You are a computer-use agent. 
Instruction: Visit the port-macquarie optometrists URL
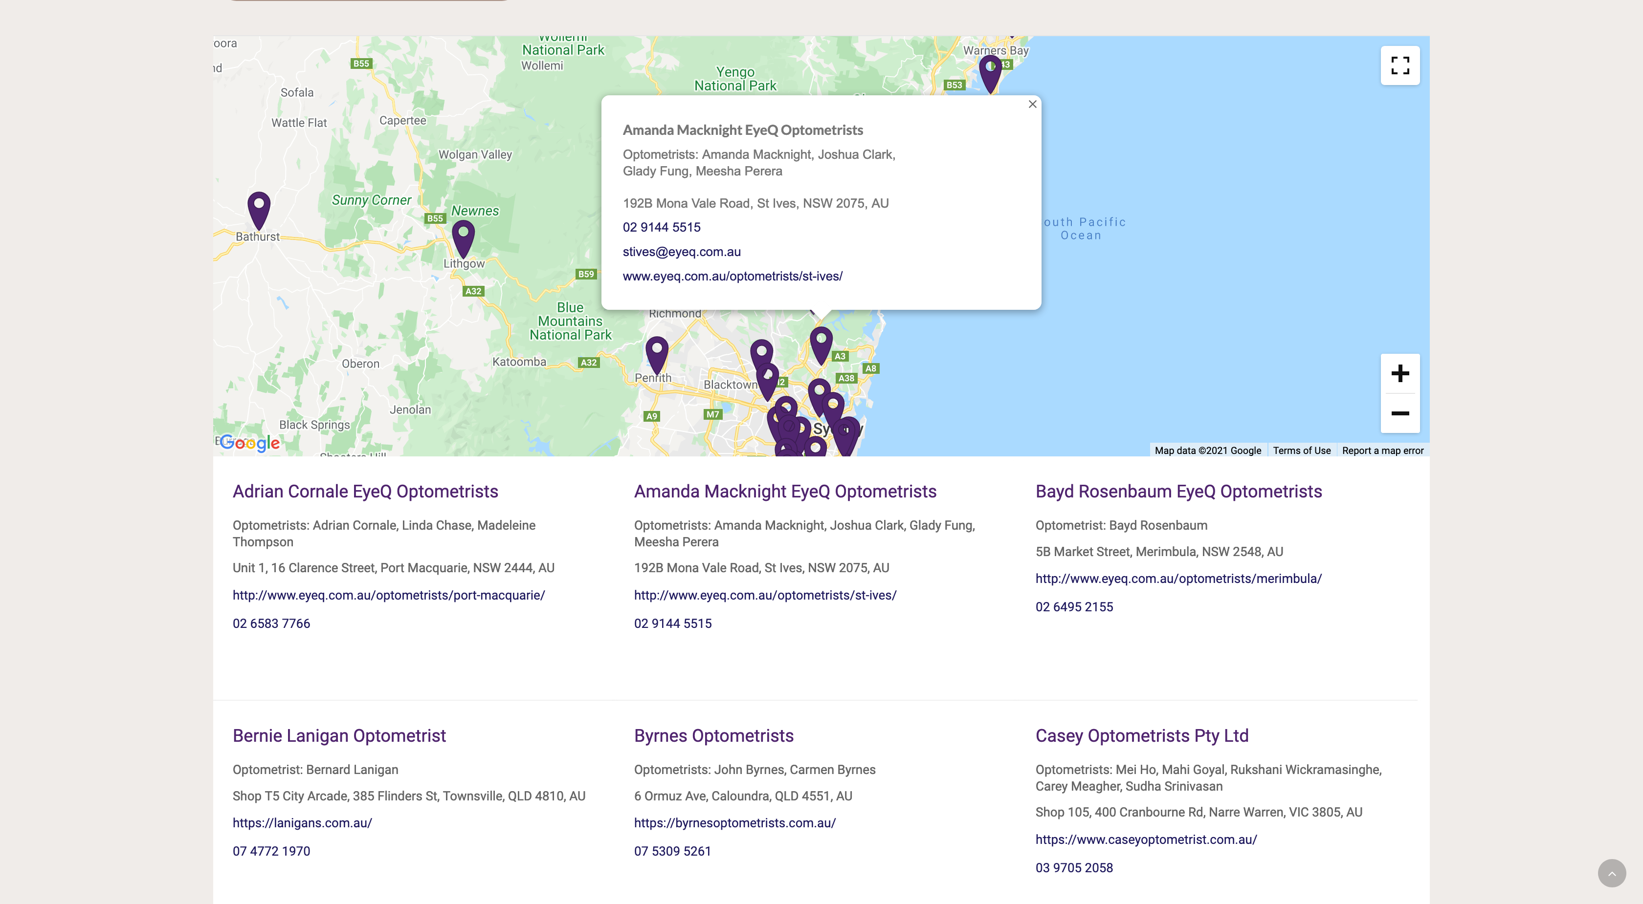coord(388,596)
